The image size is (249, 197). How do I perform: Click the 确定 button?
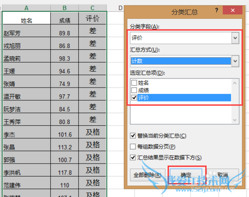pos(186,175)
